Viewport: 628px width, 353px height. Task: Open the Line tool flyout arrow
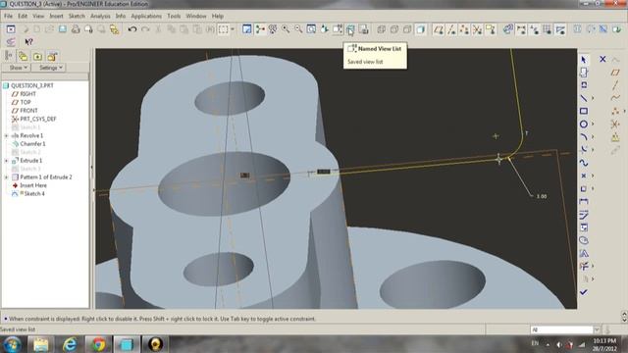pos(593,98)
